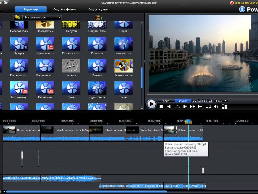Click the volume speaker icon
The height and width of the screenshot is (194, 258).
(x=216, y=107)
